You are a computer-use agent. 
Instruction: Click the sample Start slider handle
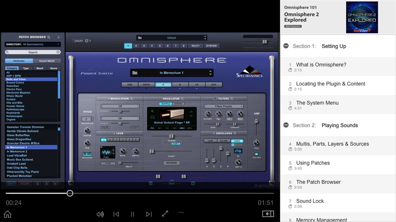tap(152, 151)
